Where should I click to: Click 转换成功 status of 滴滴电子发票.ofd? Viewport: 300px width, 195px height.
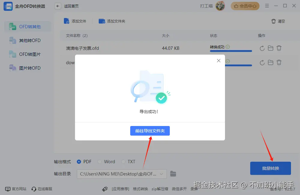click(x=220, y=47)
